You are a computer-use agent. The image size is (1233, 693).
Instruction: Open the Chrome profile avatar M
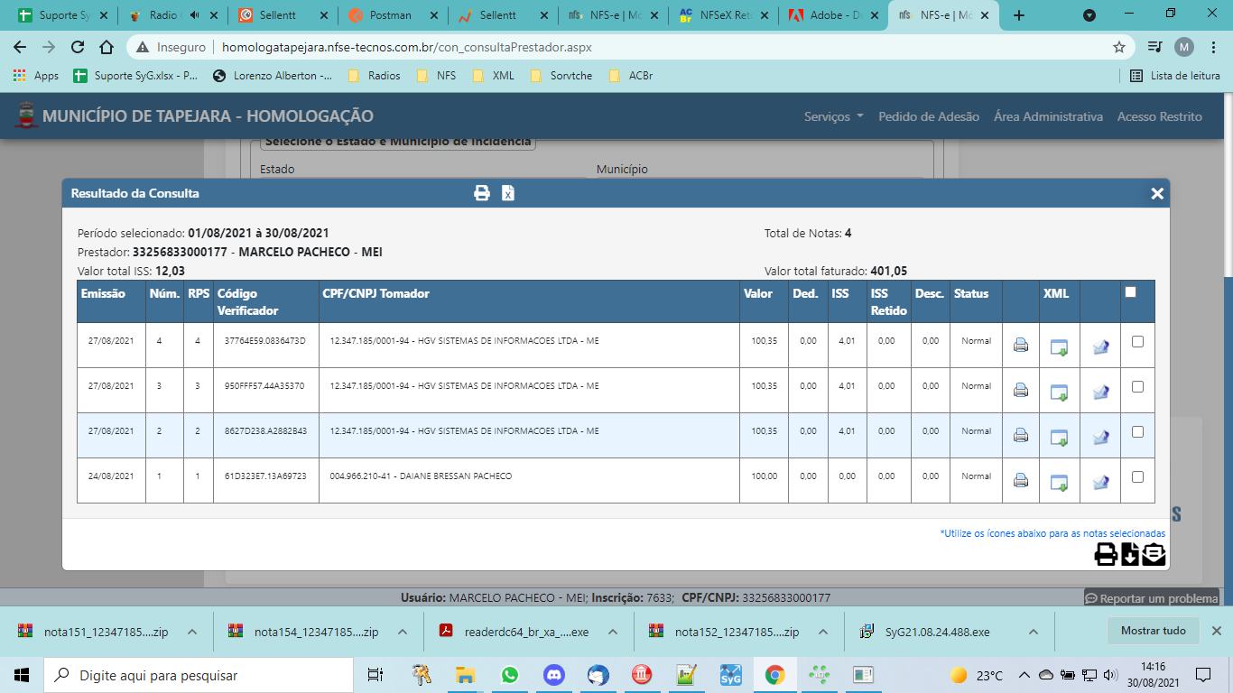click(x=1184, y=47)
